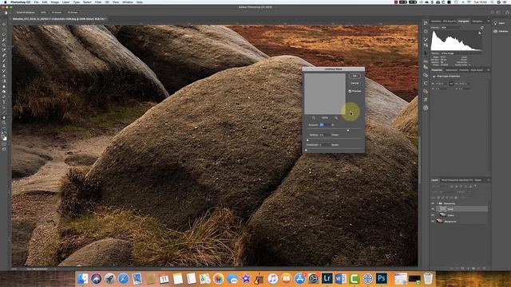Click the Photoshop icon in the dock
This screenshot has height=287, width=511.
coord(382,278)
